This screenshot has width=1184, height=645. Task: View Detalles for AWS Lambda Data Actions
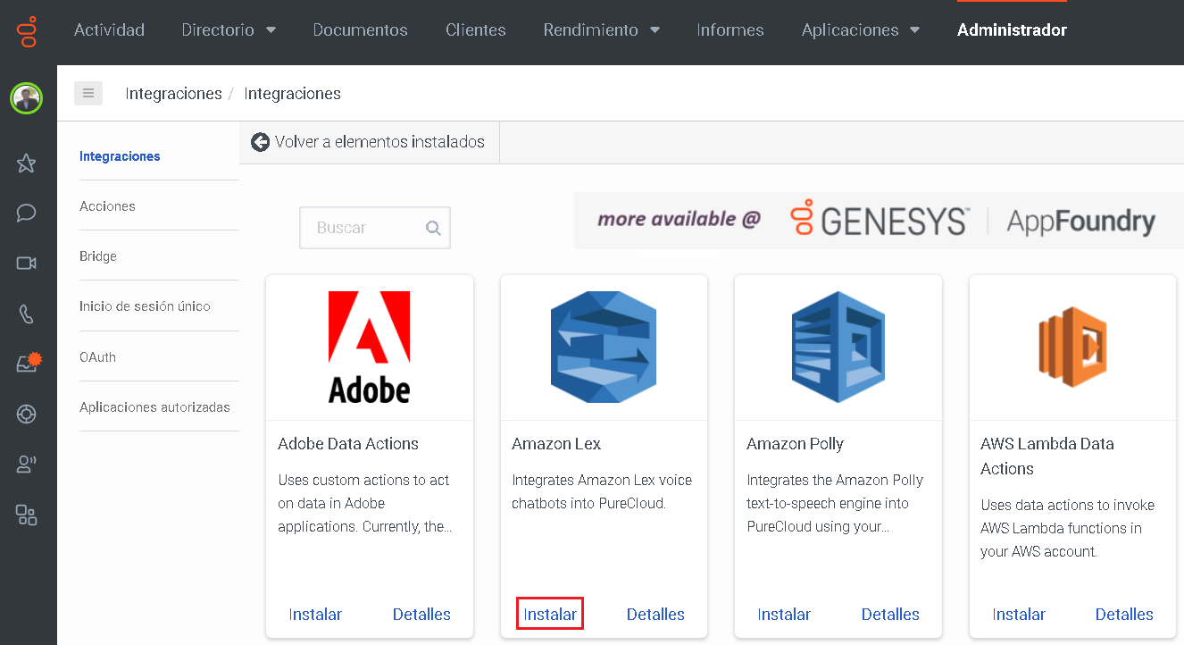(x=1124, y=615)
